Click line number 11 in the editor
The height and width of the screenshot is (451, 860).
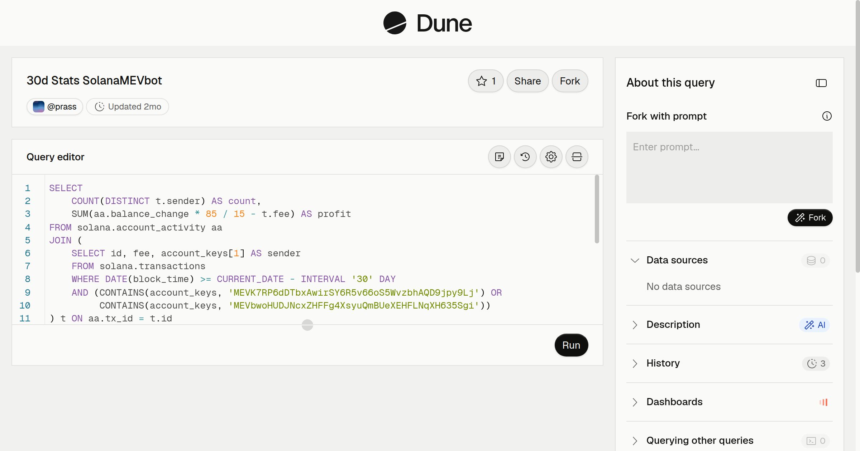tap(25, 318)
